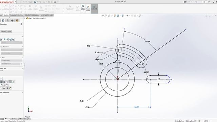Open the Style dropdown list
This screenshot has height=122, width=217.
point(12,43)
